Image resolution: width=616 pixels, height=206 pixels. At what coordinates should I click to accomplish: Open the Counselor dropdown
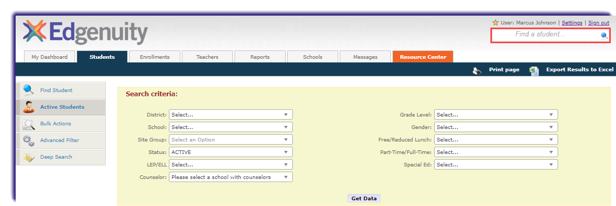[x=230, y=177]
